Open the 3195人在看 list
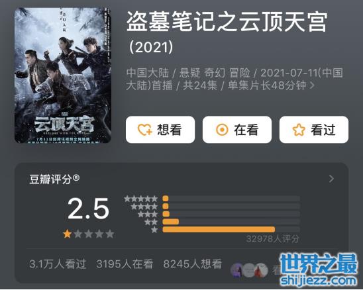The image size is (363, 290). click(125, 264)
